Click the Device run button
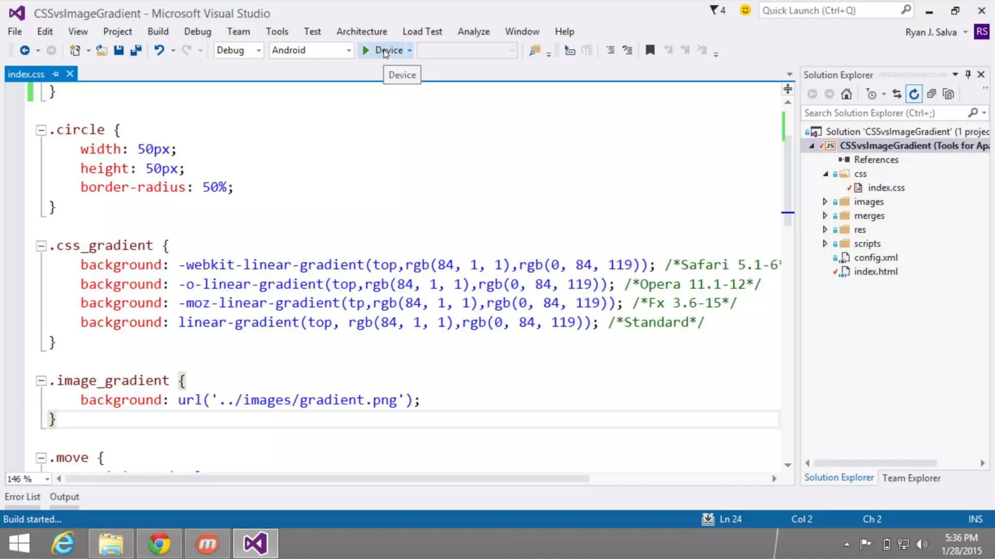 pyautogui.click(x=382, y=50)
